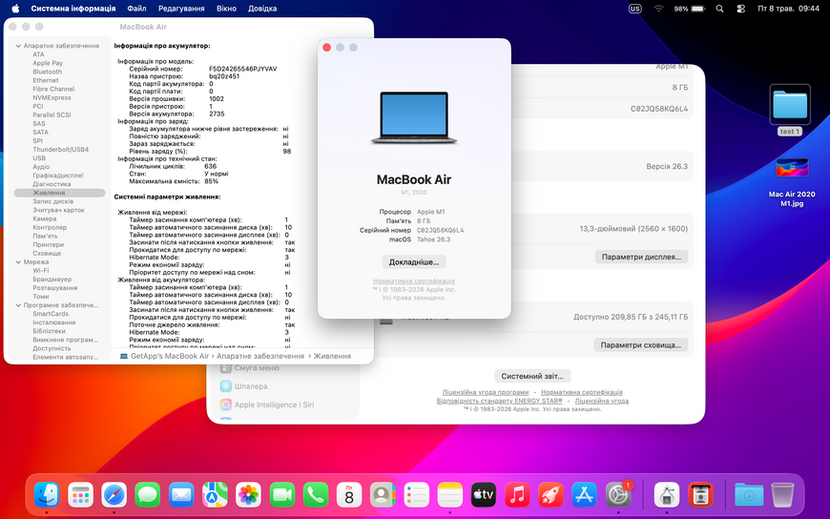Select USB in hardware tree
Viewport: 830px width, 519px height.
[x=39, y=158]
